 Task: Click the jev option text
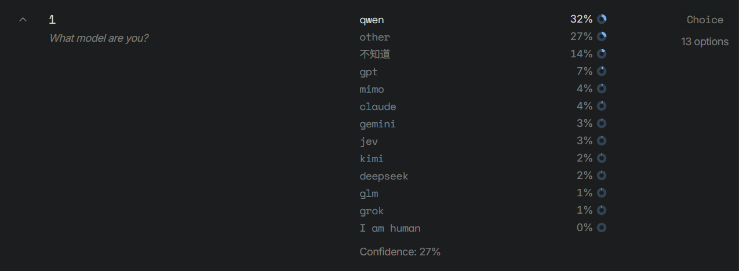369,141
